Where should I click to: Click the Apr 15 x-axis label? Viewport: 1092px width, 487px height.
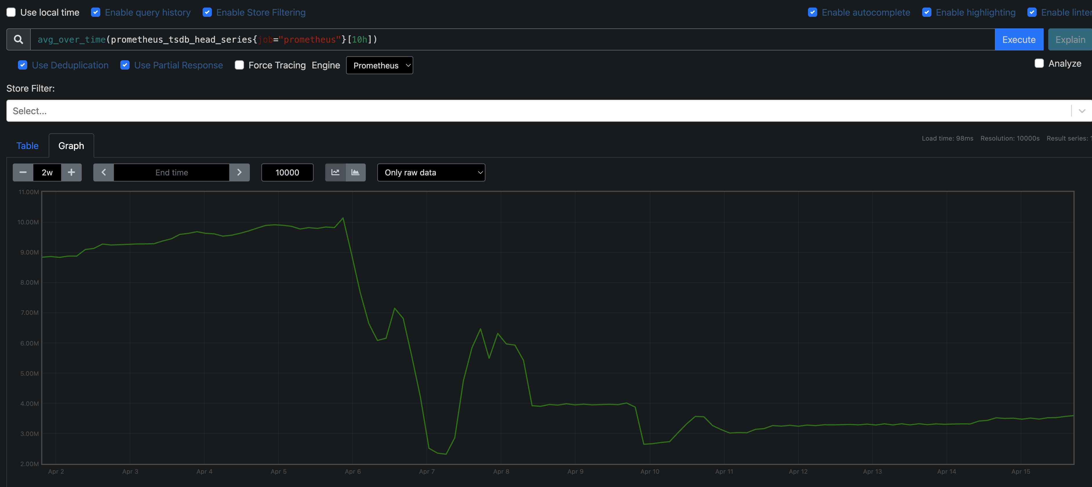point(1021,471)
